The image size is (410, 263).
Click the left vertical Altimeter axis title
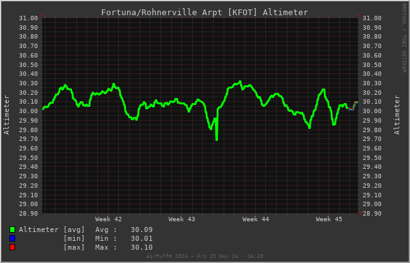pos(6,115)
